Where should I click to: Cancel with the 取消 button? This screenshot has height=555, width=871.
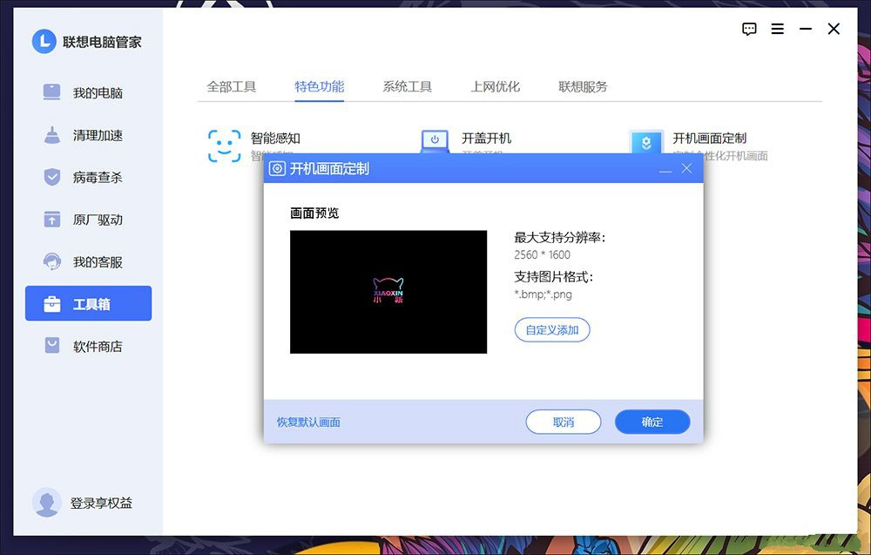coord(564,423)
